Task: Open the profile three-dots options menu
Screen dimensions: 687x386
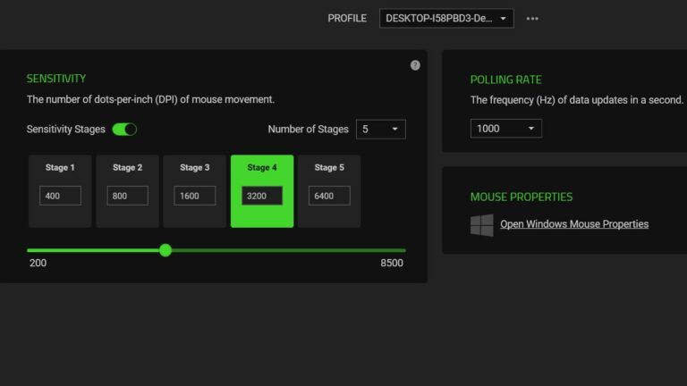Action: (x=533, y=19)
